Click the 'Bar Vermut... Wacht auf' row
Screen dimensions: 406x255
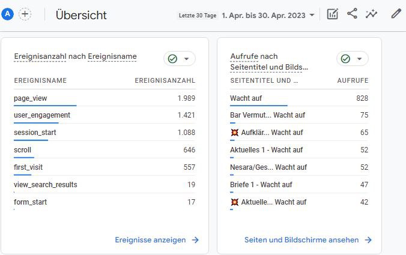point(268,115)
